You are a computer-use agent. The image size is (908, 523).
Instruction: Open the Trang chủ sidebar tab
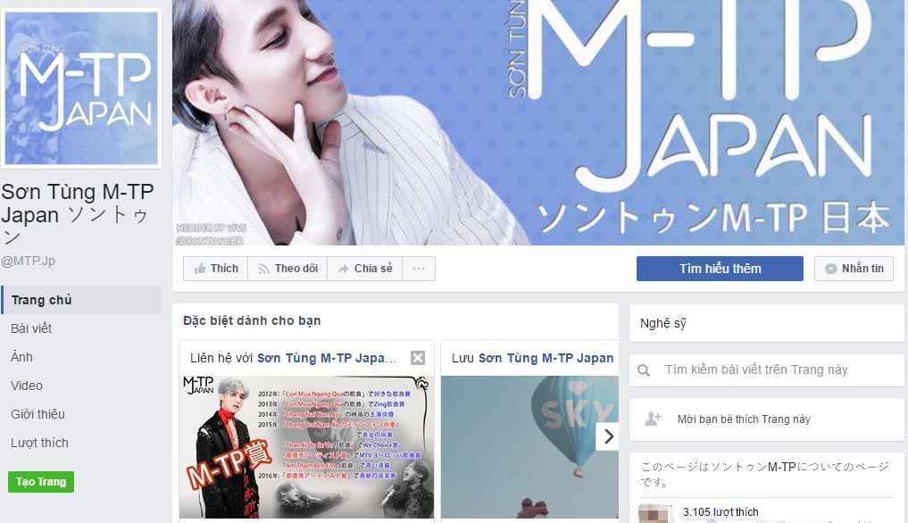tap(81, 300)
